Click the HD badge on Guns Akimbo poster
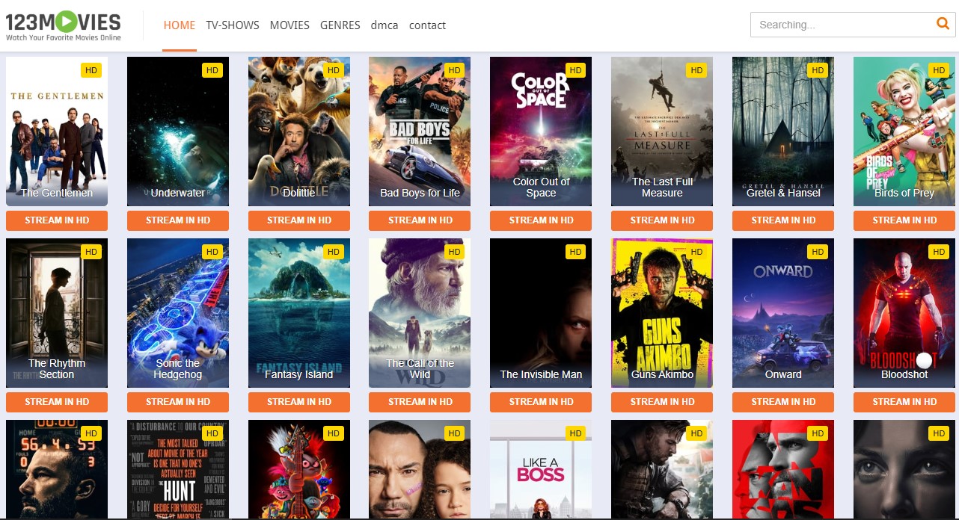 click(x=697, y=252)
